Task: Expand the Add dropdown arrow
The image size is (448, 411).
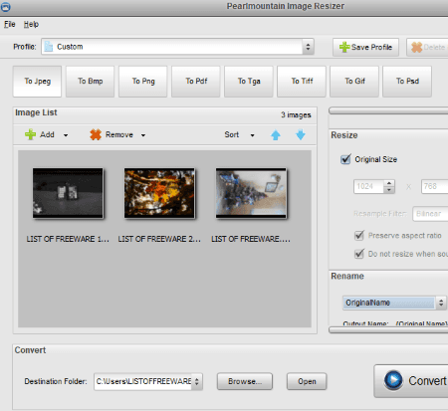Action: tap(66, 135)
